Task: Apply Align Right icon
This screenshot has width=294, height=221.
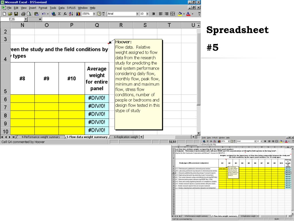Action: pos(167,14)
